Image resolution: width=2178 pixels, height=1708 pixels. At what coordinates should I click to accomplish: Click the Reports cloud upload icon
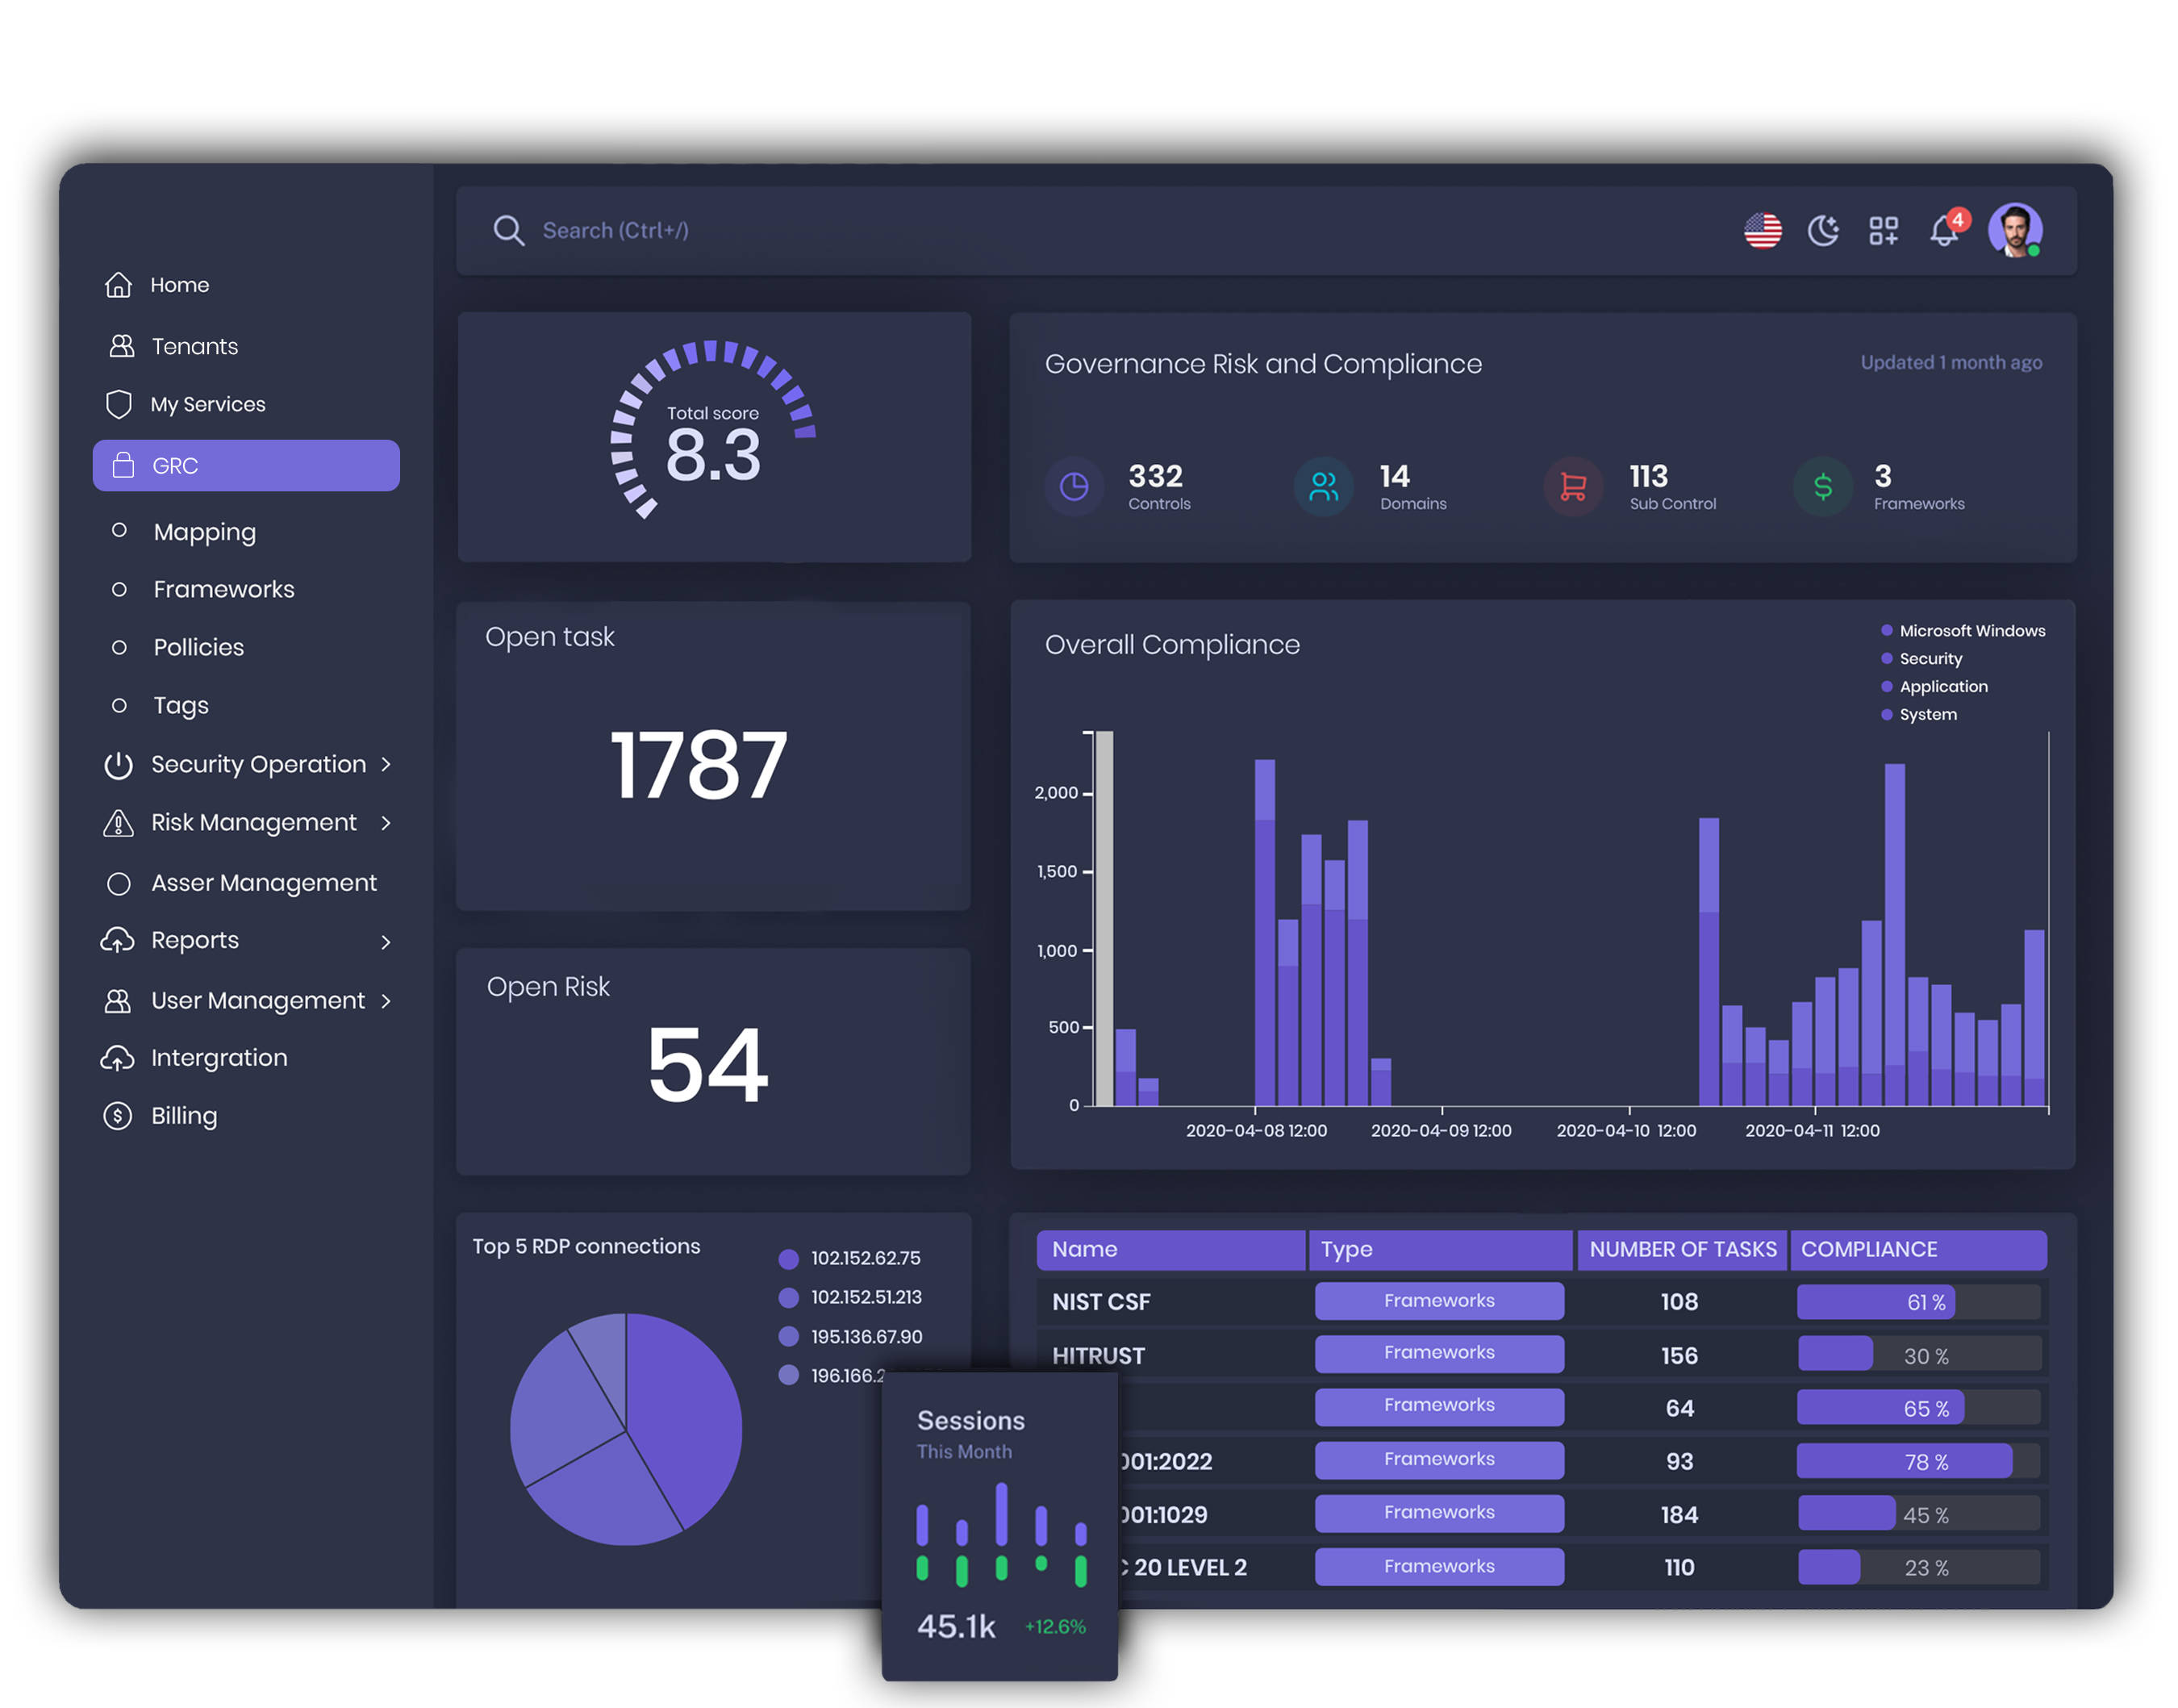click(117, 941)
